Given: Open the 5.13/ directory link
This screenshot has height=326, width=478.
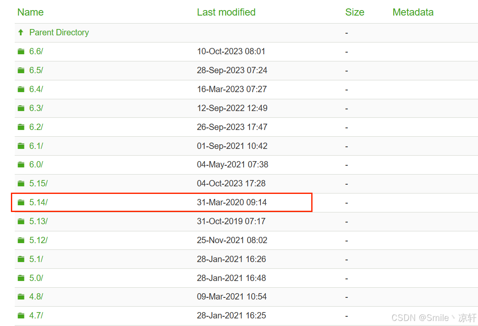Looking at the screenshot, I should tap(38, 221).
